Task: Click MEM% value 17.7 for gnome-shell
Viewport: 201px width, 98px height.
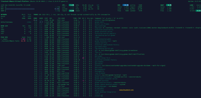Action: pyautogui.click(x=41, y=22)
